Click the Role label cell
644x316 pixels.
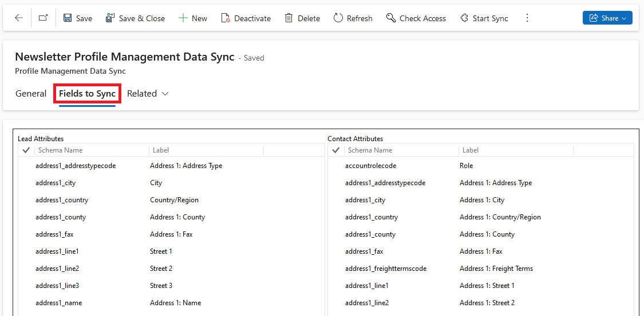(466, 166)
